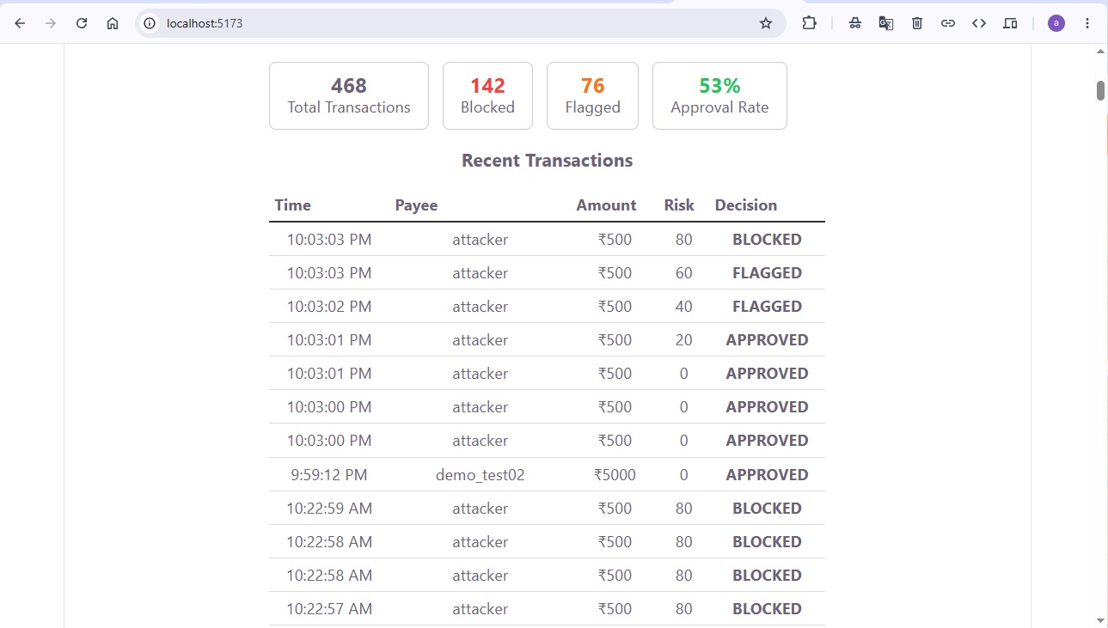Click the orange 76 flagged number

(x=592, y=86)
